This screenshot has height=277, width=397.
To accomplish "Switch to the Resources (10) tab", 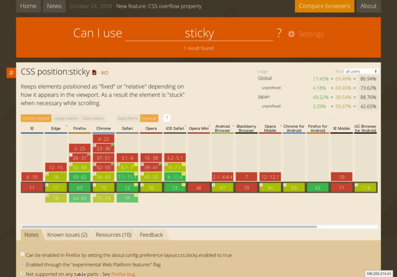I will click(114, 235).
